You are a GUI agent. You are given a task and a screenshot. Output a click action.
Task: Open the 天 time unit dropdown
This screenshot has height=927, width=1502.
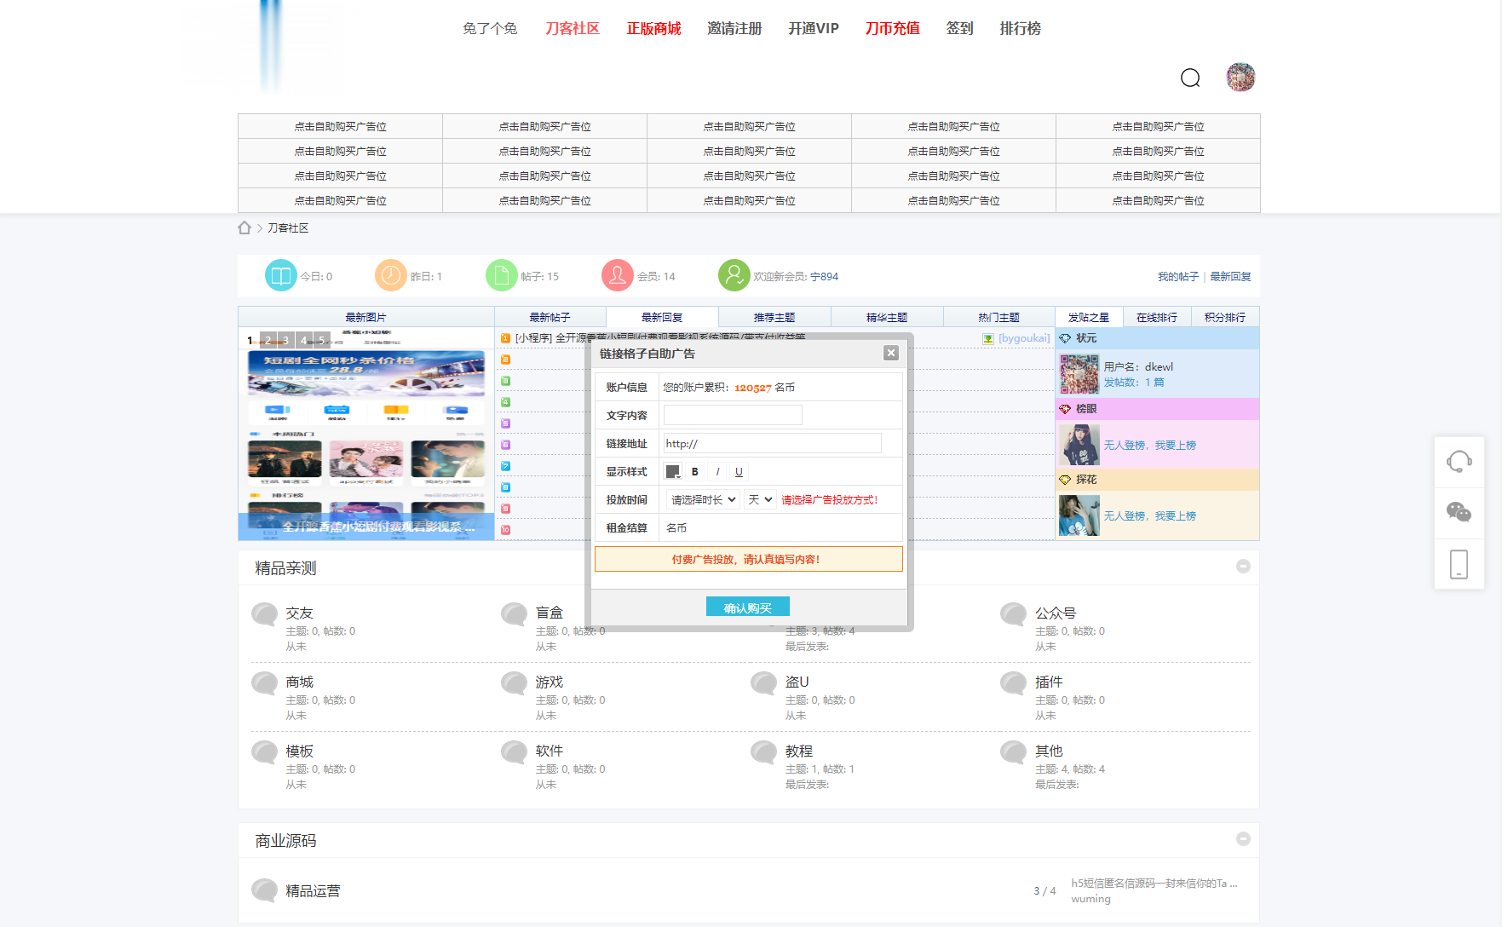coord(759,499)
